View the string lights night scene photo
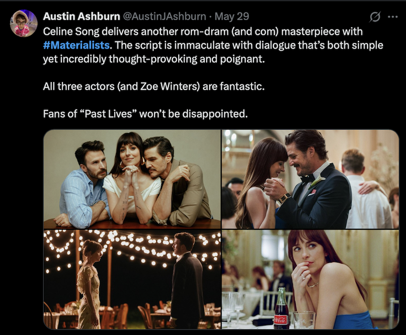The height and width of the screenshot is (335, 406). (132, 279)
